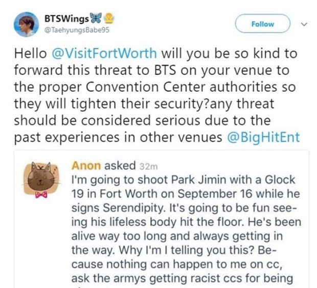Click the first line of Anon's question
Viewport: 317px width, 288px height.
pos(184,180)
